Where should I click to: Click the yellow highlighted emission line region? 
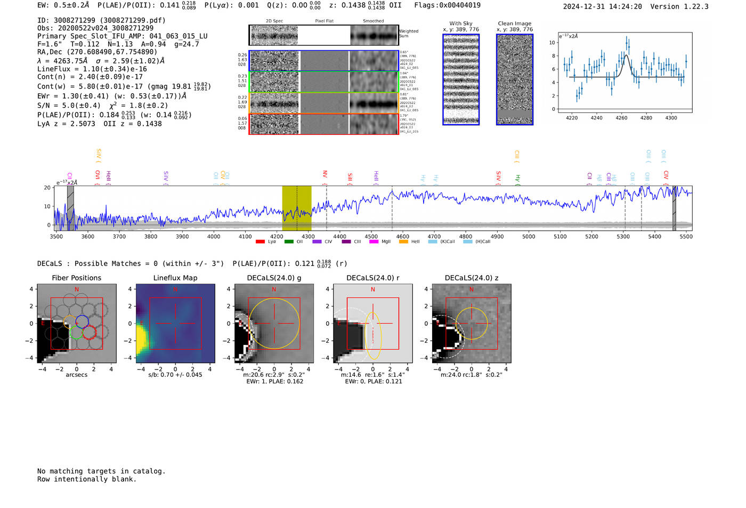[297, 208]
